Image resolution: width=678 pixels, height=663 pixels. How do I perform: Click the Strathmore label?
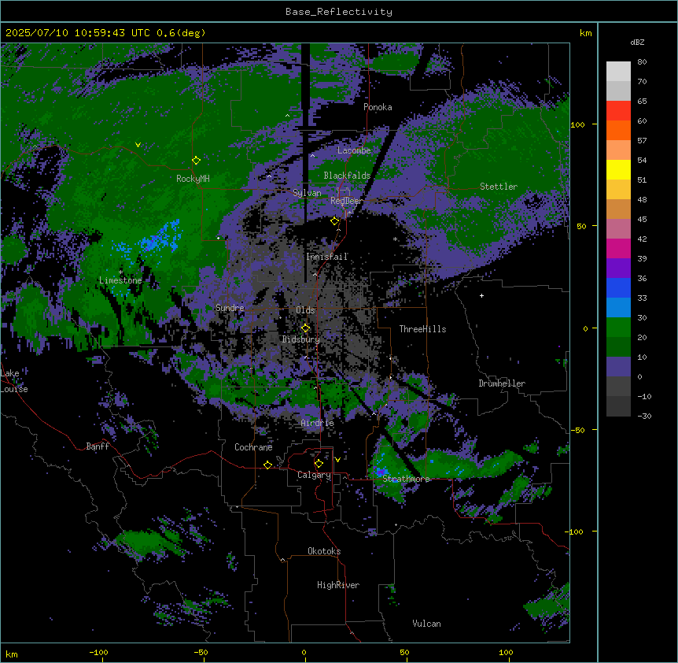pyautogui.click(x=406, y=479)
